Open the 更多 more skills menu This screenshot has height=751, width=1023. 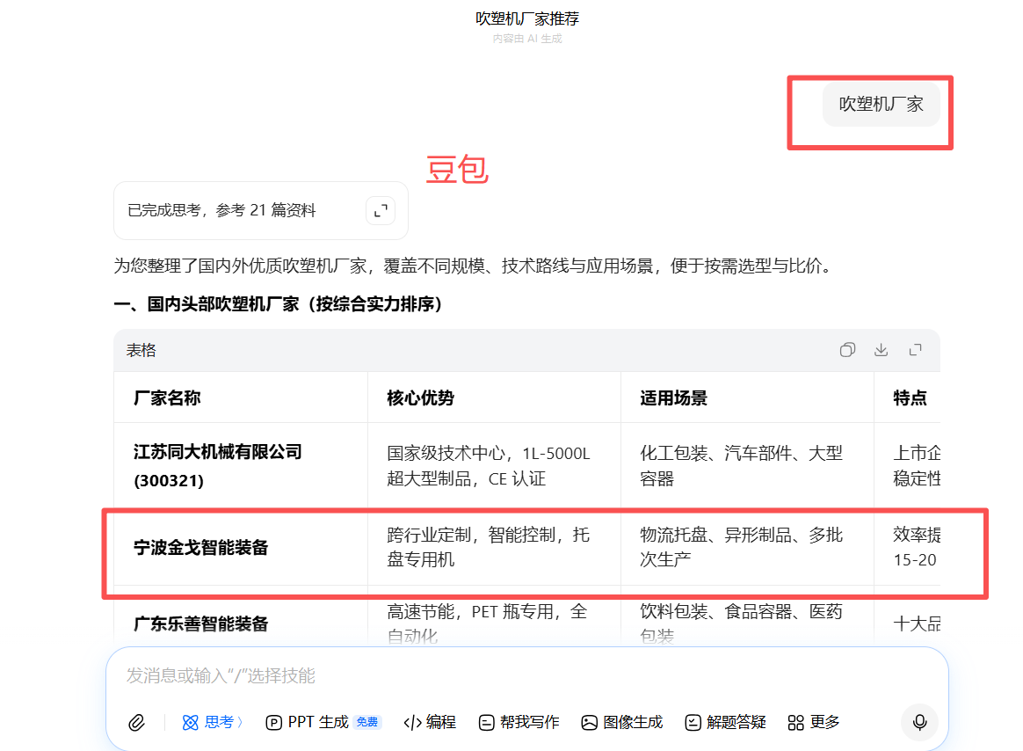pyautogui.click(x=814, y=722)
